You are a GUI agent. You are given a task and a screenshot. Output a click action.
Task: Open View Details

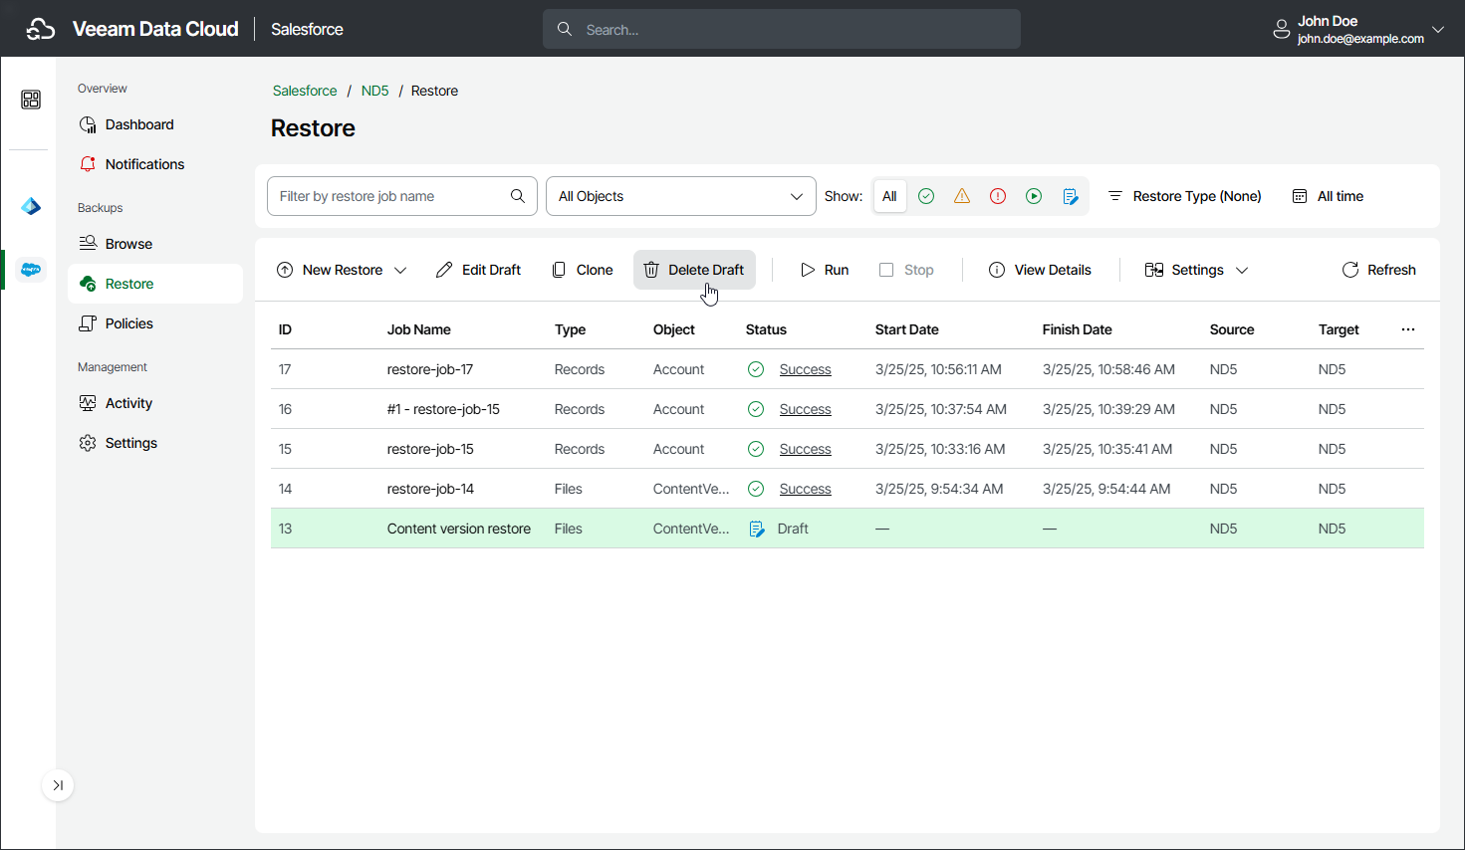click(x=1040, y=270)
